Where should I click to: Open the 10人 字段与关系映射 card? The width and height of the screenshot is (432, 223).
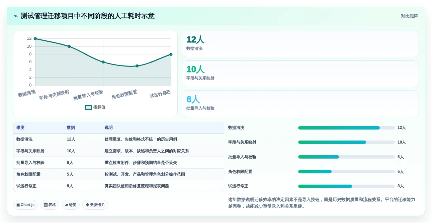(300, 74)
